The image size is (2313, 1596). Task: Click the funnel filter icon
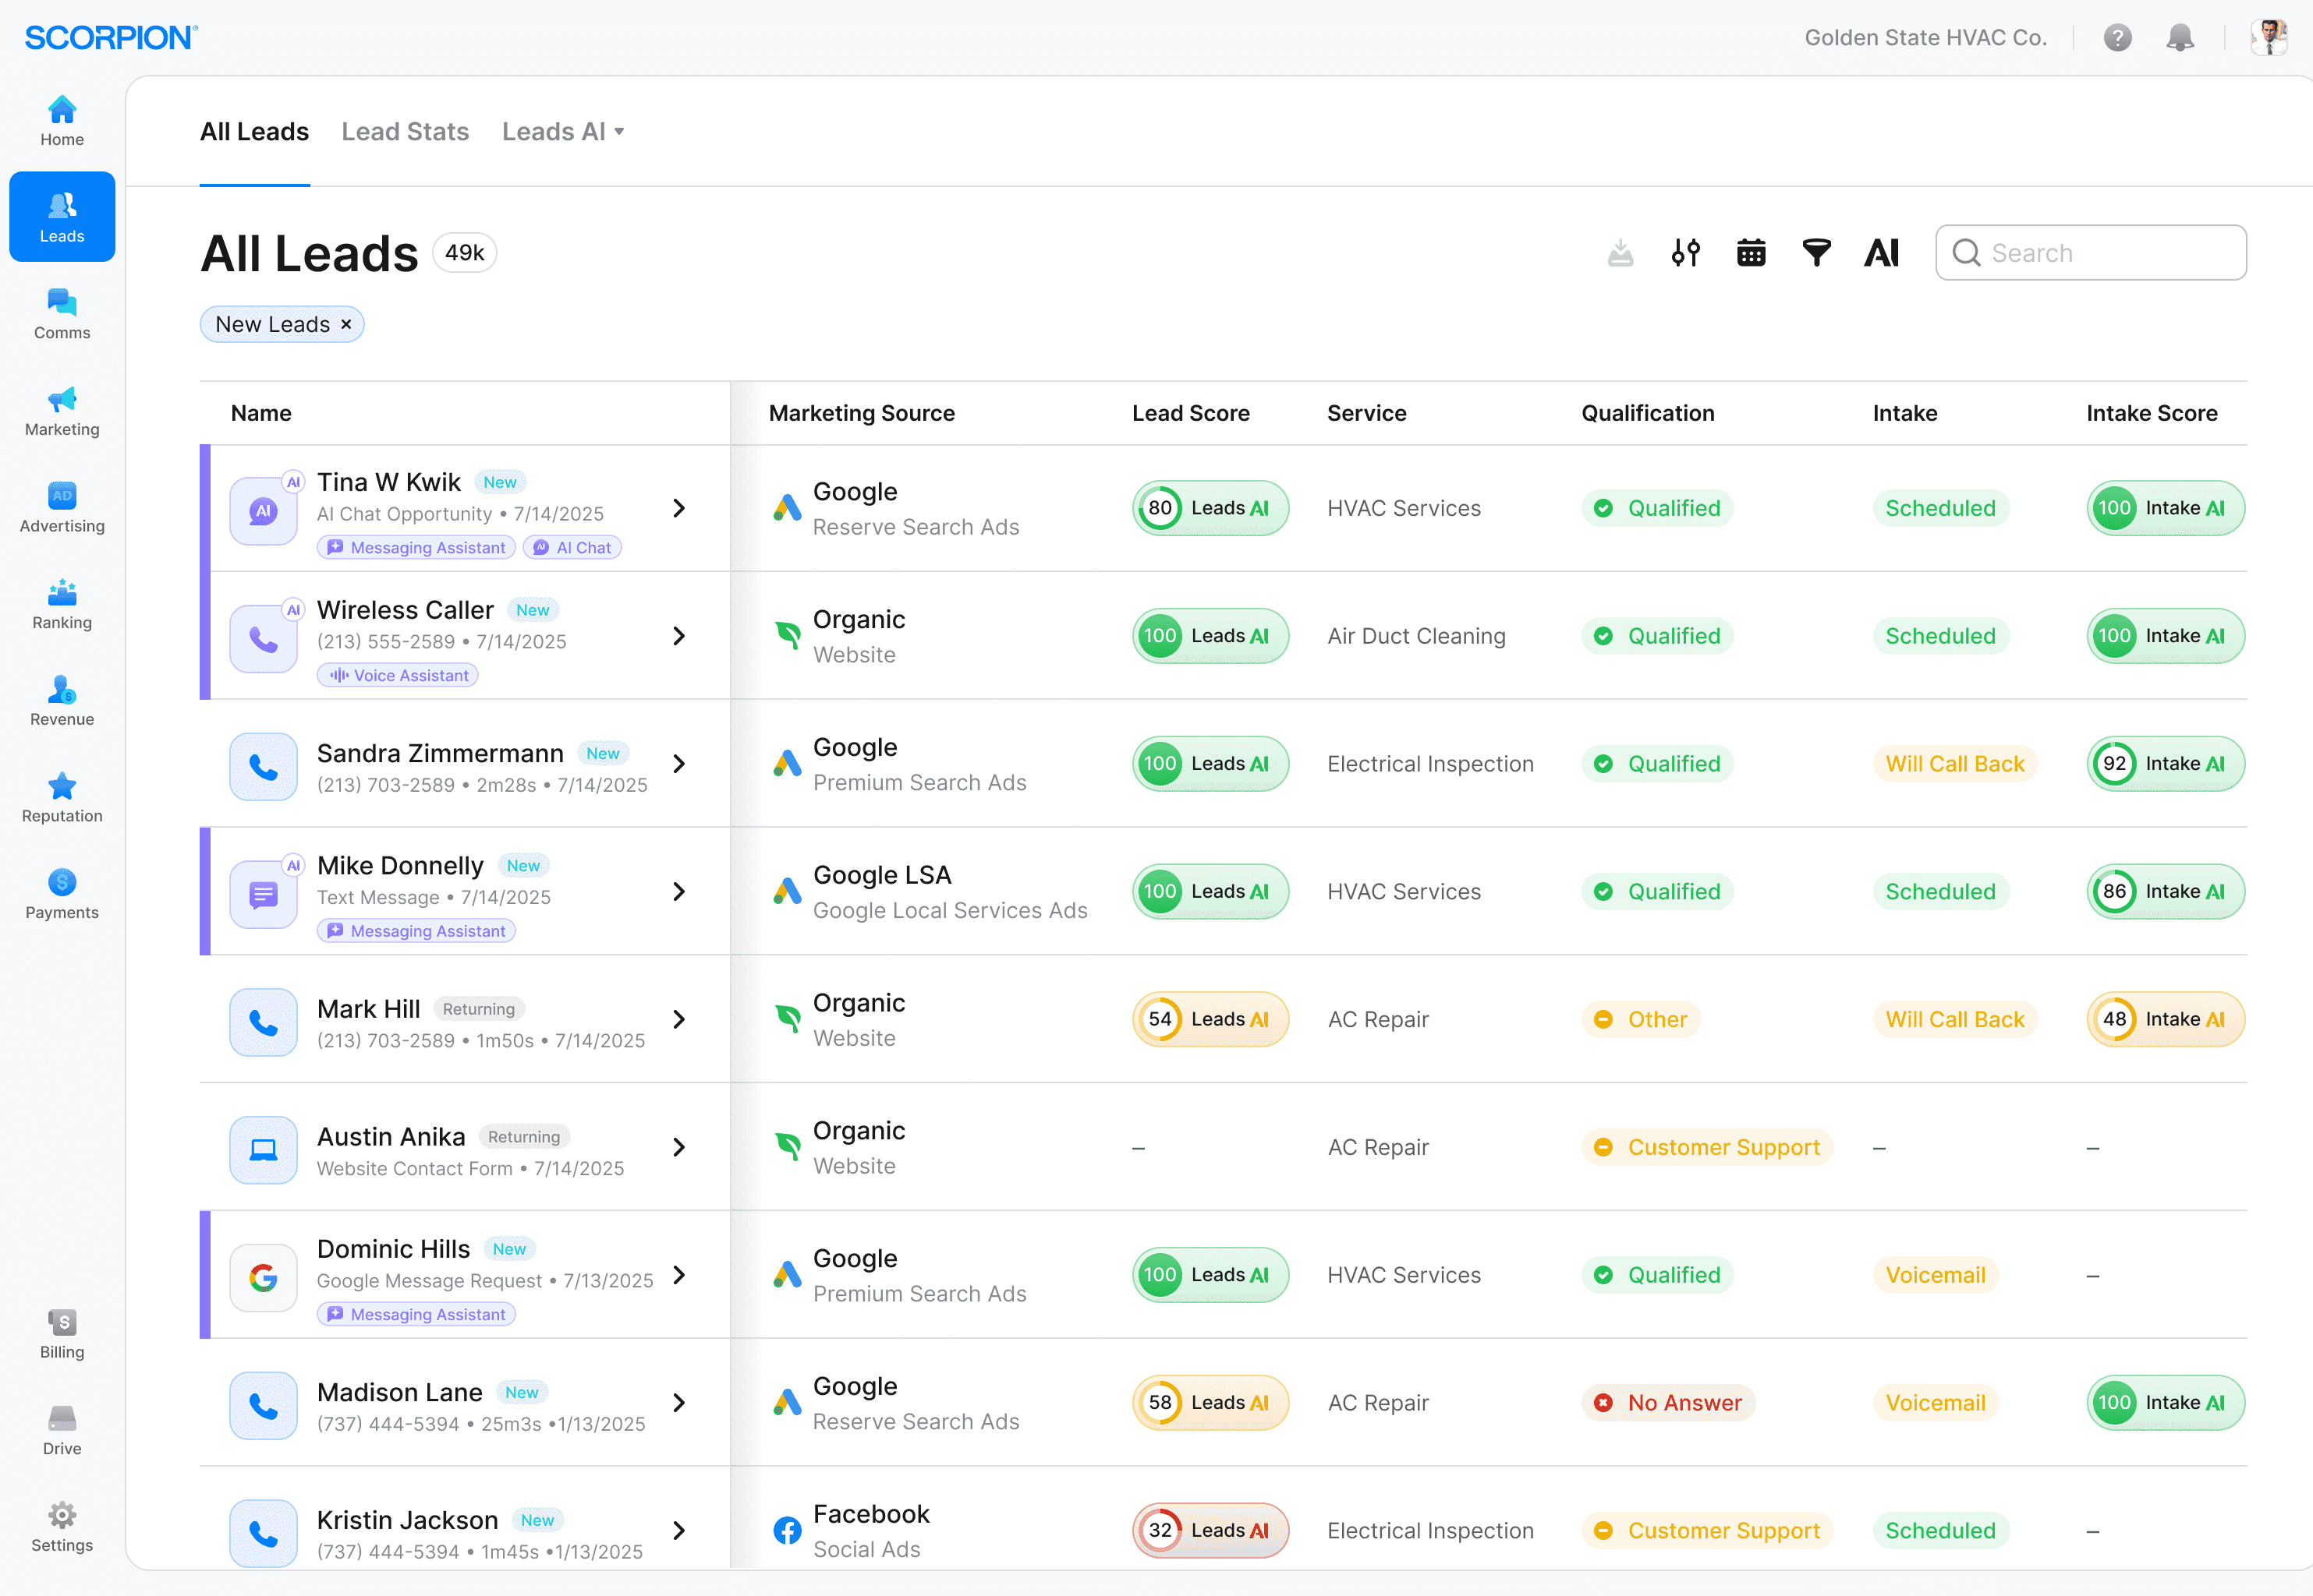coord(1815,253)
